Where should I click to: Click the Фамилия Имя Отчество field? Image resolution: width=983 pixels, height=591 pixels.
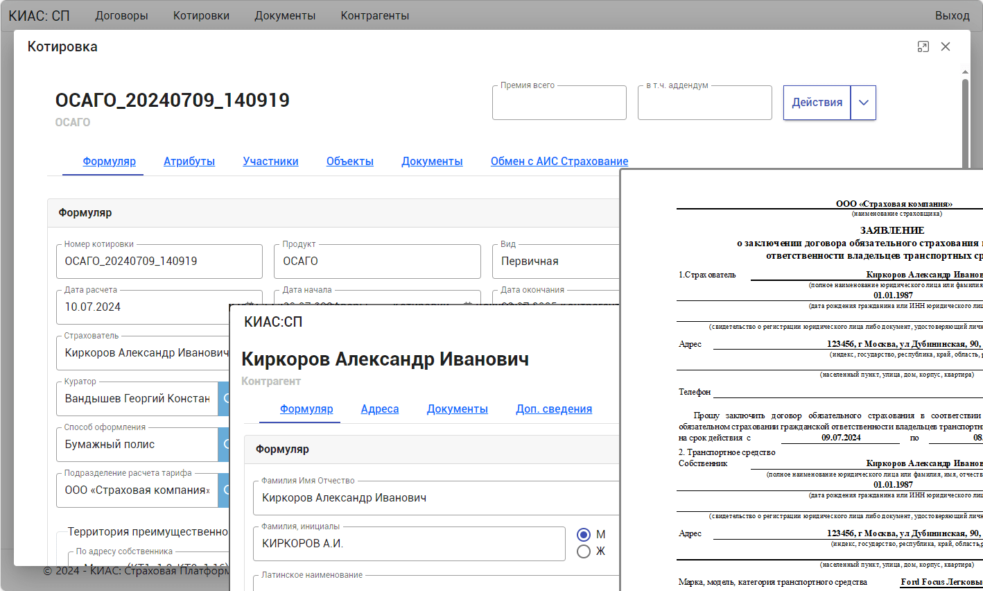coord(436,498)
